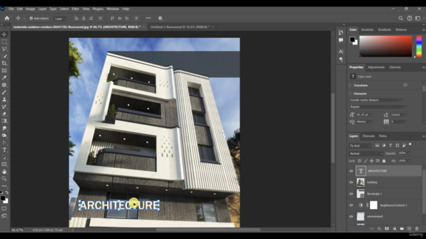This screenshot has height=239, width=426.
Task: Open the options bar settings gear
Action: tap(160, 18)
